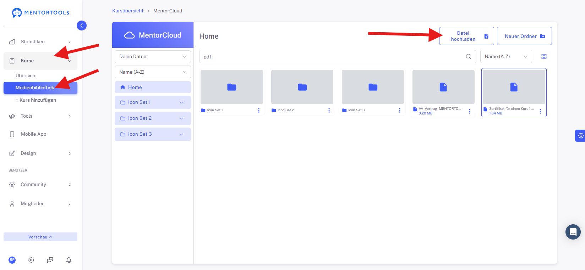This screenshot has width=585, height=270.
Task: Open the Icon Set 3 folder thumbnail
Action: pyautogui.click(x=373, y=87)
